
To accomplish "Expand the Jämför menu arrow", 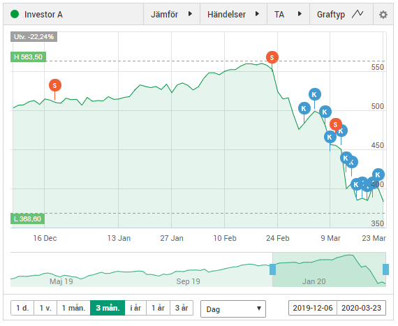I will coord(190,14).
